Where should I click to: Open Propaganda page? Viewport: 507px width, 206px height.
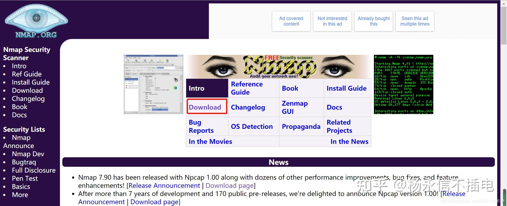[x=301, y=126]
